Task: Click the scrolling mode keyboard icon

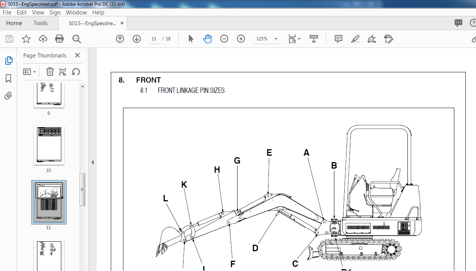Action: (314, 39)
